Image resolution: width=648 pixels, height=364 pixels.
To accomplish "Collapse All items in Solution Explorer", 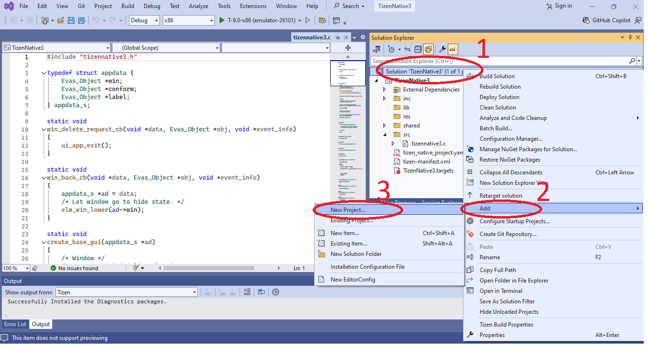I will tap(418, 49).
